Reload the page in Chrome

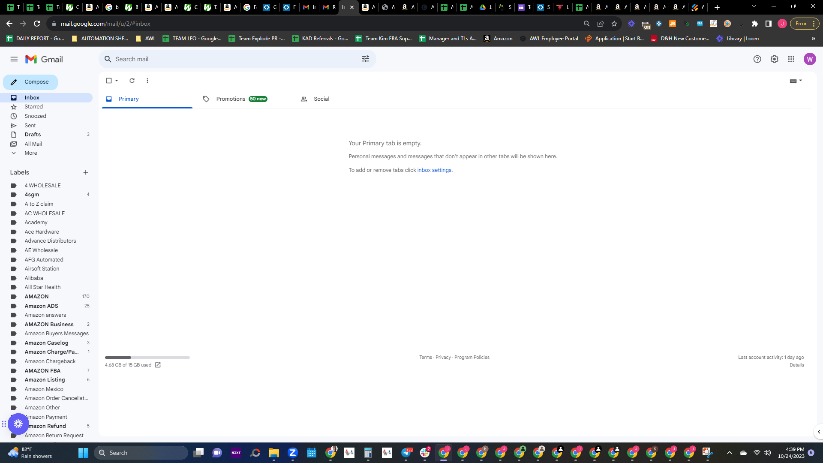(37, 24)
